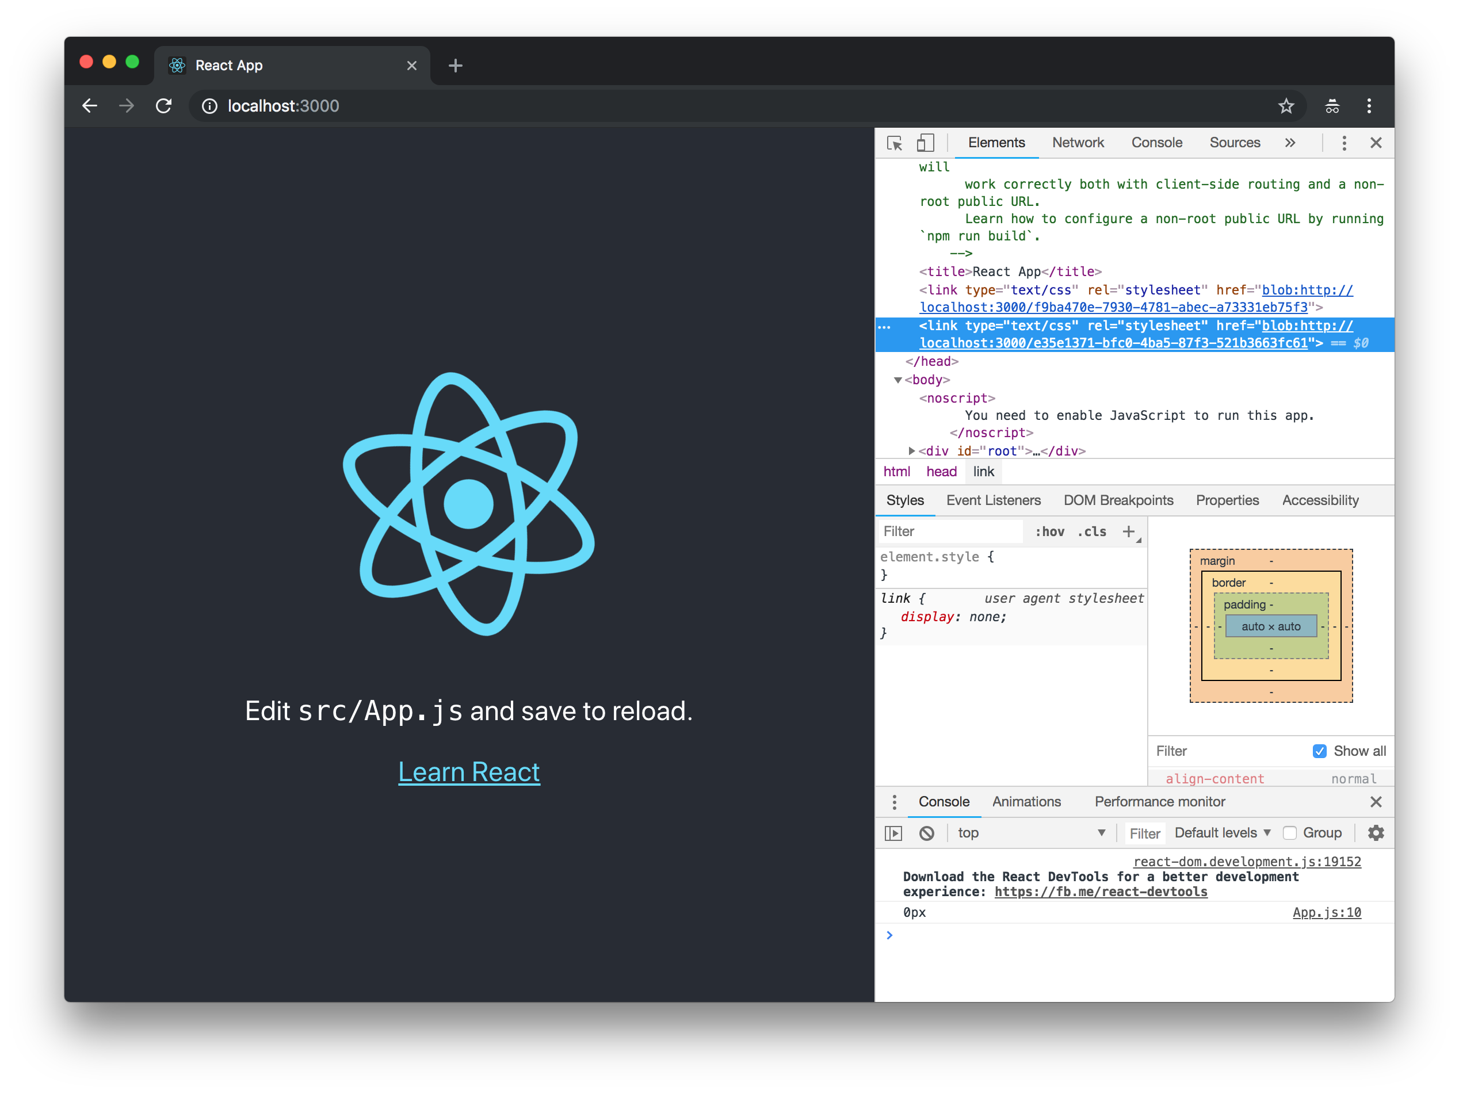Expand the div with id root
Image resolution: width=1459 pixels, height=1094 pixels.
(911, 451)
